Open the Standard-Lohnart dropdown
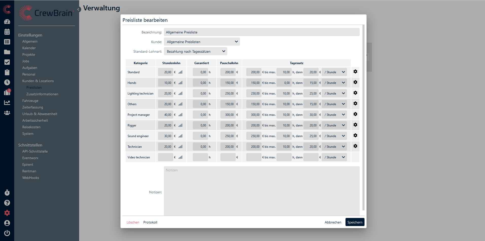The height and width of the screenshot is (241, 485). 195,51
